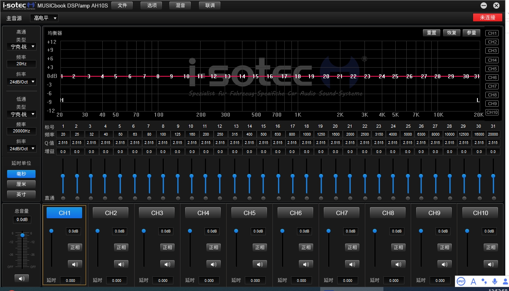The height and width of the screenshot is (291, 509).
Task: Click the 重置 reset button
Action: pos(432,33)
